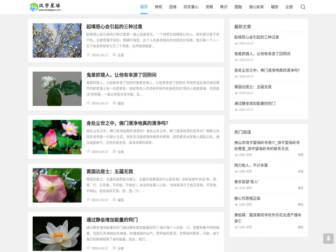Open popular post 佛山市饶平望海岭寺简介
The height and width of the screenshot is (252, 336).
[267, 146]
